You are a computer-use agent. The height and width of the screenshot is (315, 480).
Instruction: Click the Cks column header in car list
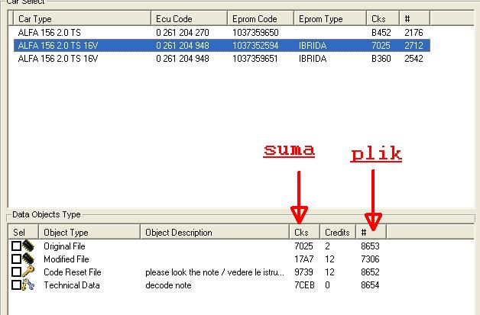(x=383, y=18)
